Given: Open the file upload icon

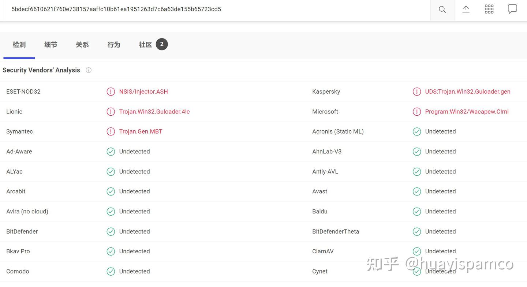Looking at the screenshot, I should (x=466, y=10).
